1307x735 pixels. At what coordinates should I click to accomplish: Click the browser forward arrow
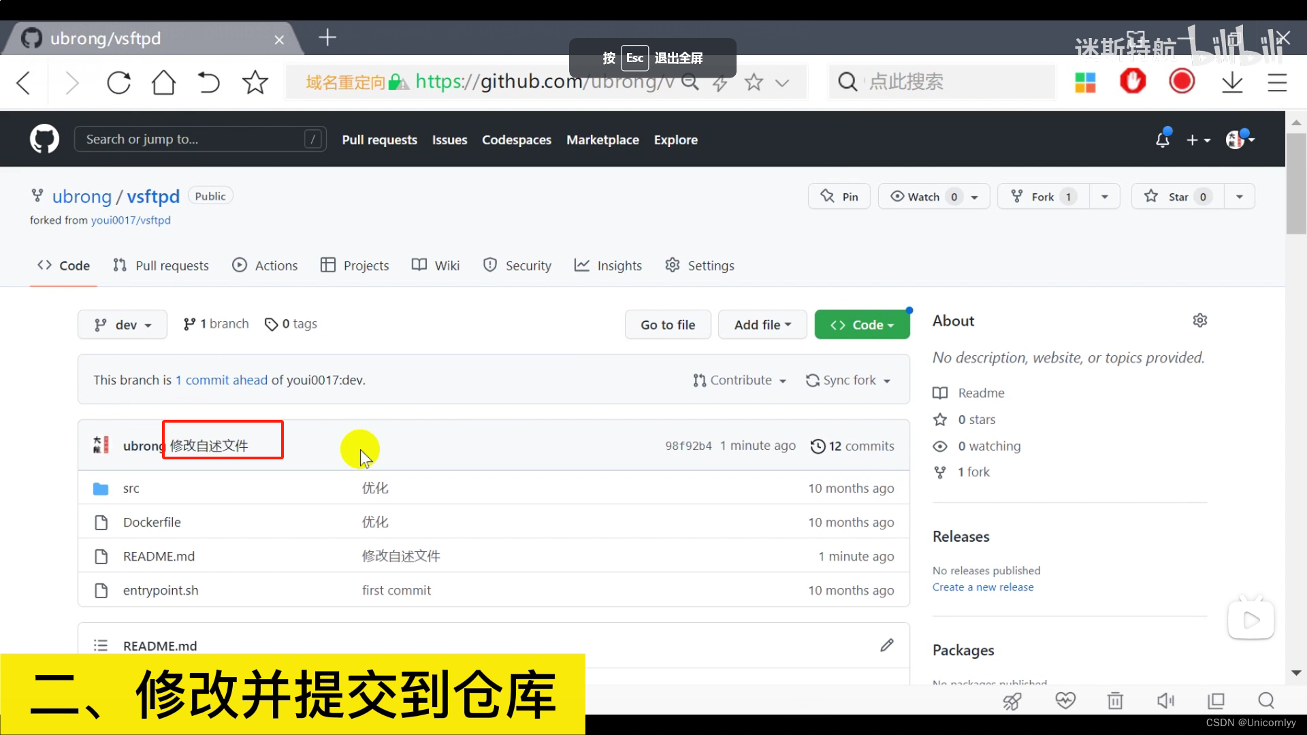72,83
